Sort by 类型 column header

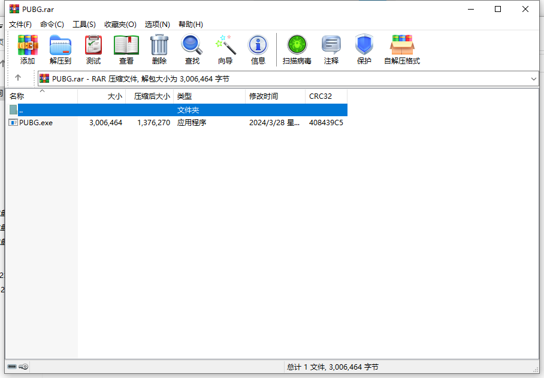210,96
